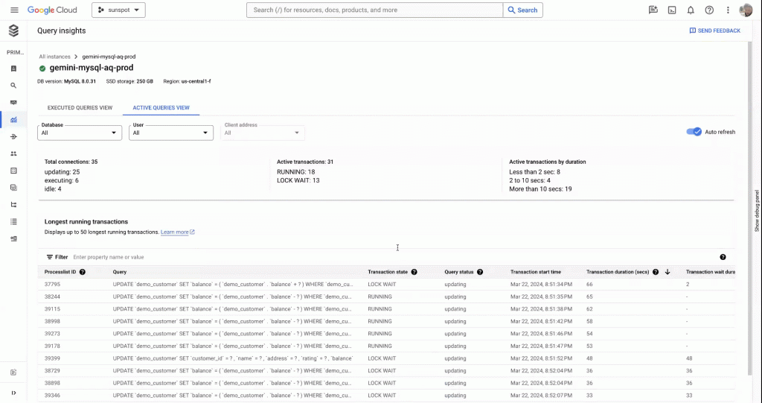Open the Database filter dropdown
This screenshot has width=762, height=403.
[x=79, y=133]
